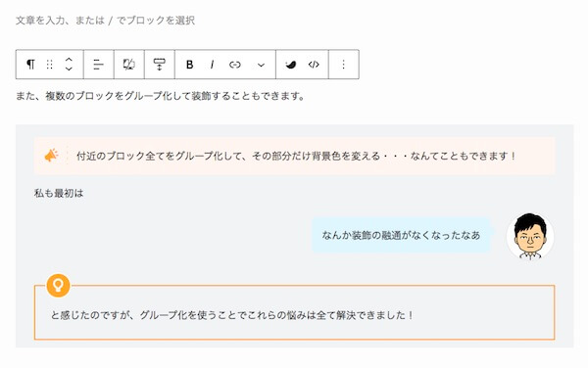Click the orange lightbulb icon on the box
Image resolution: width=588 pixels, height=368 pixels.
[x=58, y=286]
